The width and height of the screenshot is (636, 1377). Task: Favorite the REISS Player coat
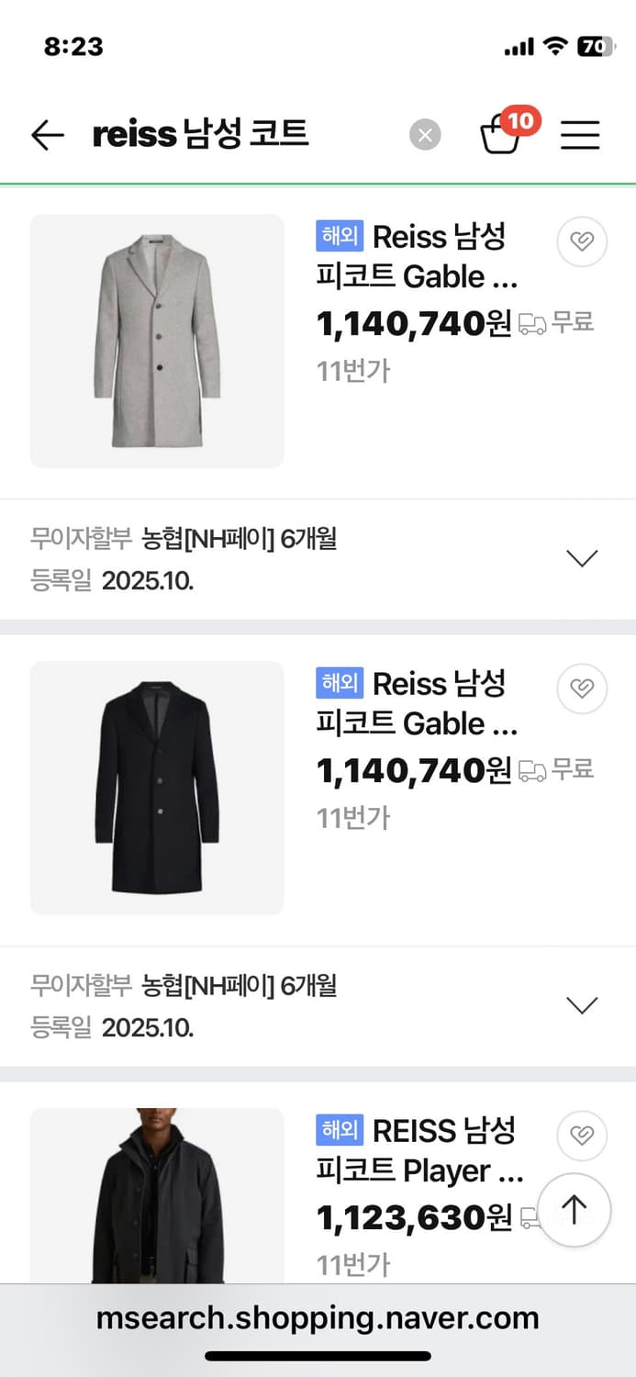[581, 1136]
